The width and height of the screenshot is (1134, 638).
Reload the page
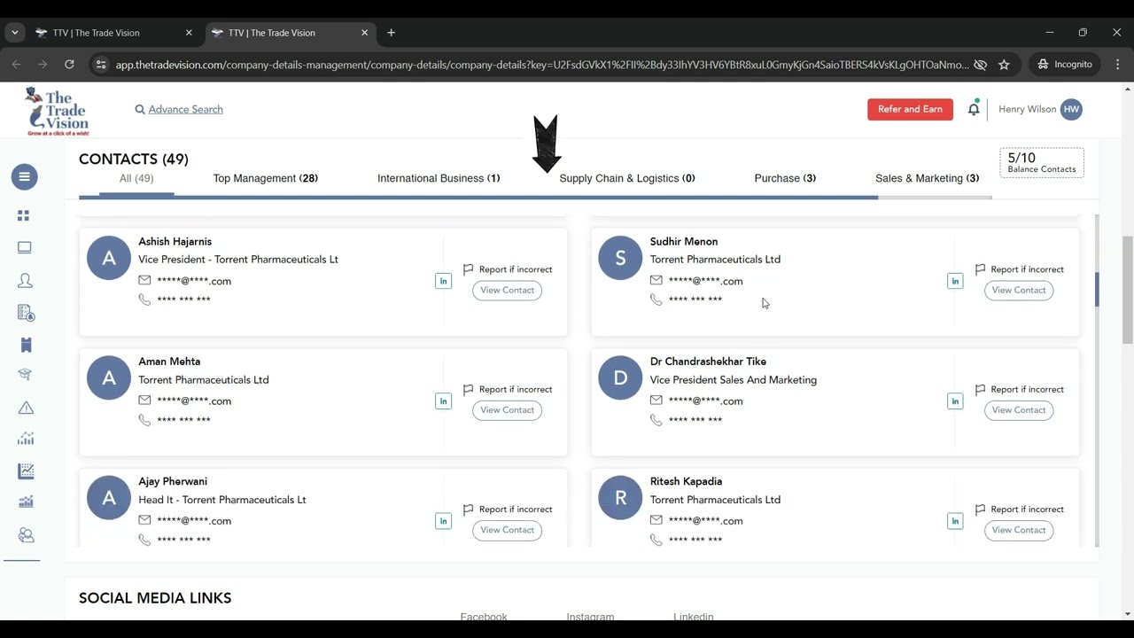69,65
